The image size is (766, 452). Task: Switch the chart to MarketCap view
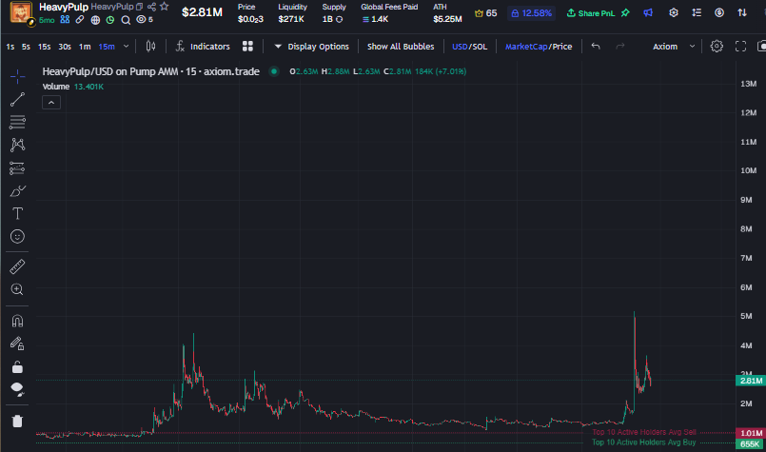[525, 47]
